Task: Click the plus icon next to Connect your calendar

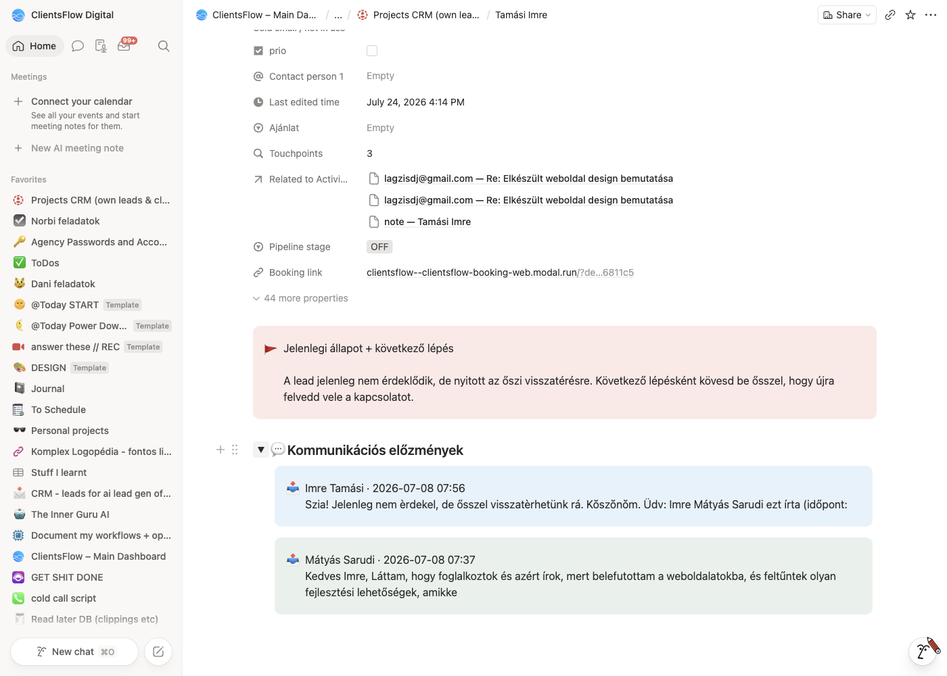Action: [18, 101]
